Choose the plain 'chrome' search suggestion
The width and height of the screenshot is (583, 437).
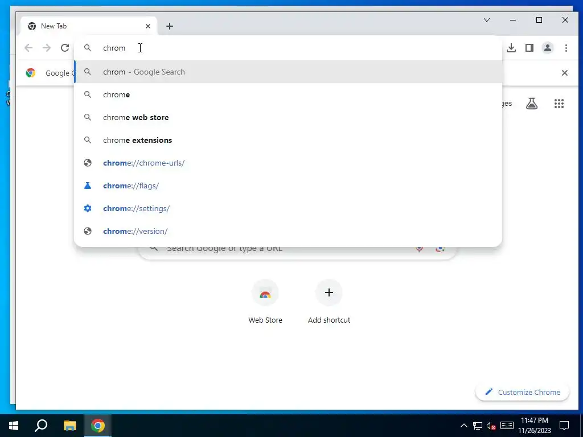point(288,95)
